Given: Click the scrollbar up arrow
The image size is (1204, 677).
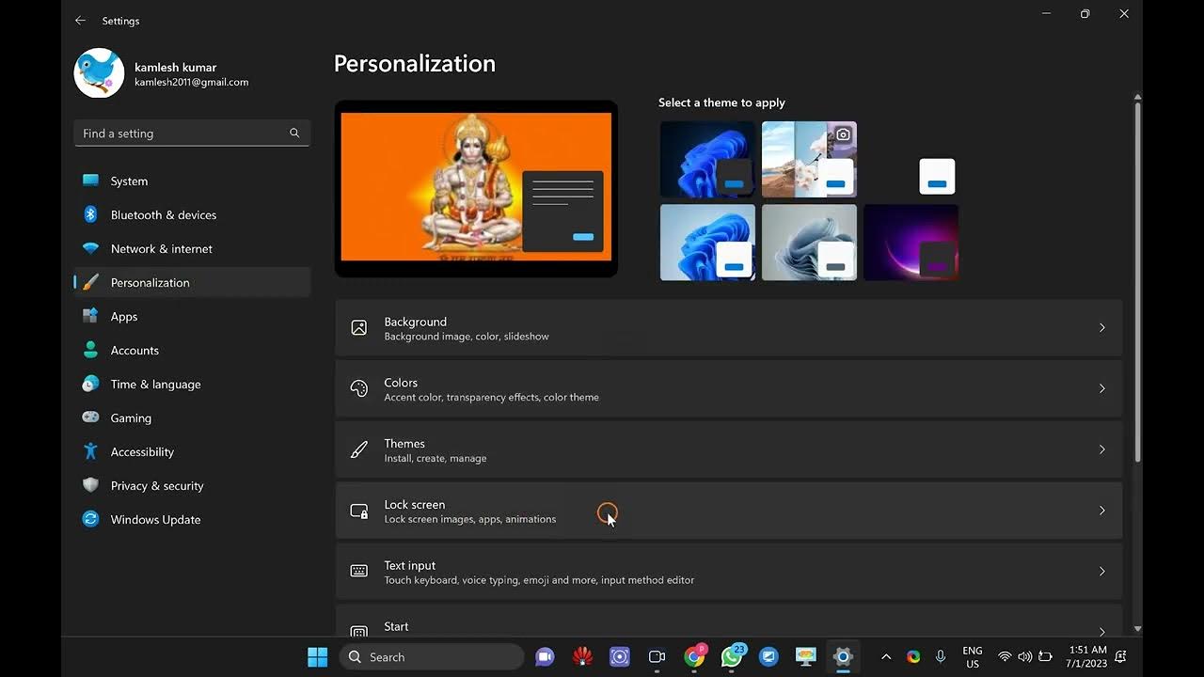Looking at the screenshot, I should click(x=1137, y=97).
